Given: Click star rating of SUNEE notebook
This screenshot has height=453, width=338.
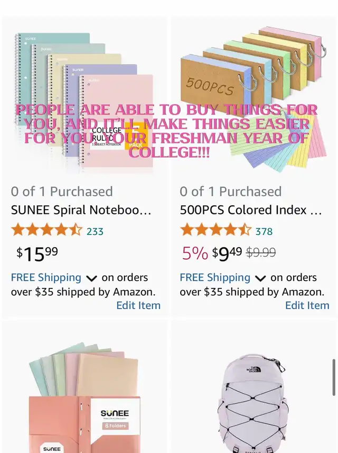Looking at the screenshot, I should [46, 230].
